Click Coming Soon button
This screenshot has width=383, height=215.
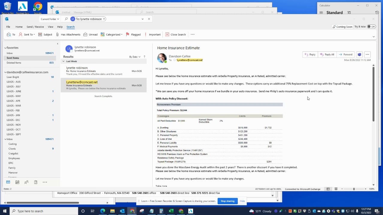coord(342,27)
